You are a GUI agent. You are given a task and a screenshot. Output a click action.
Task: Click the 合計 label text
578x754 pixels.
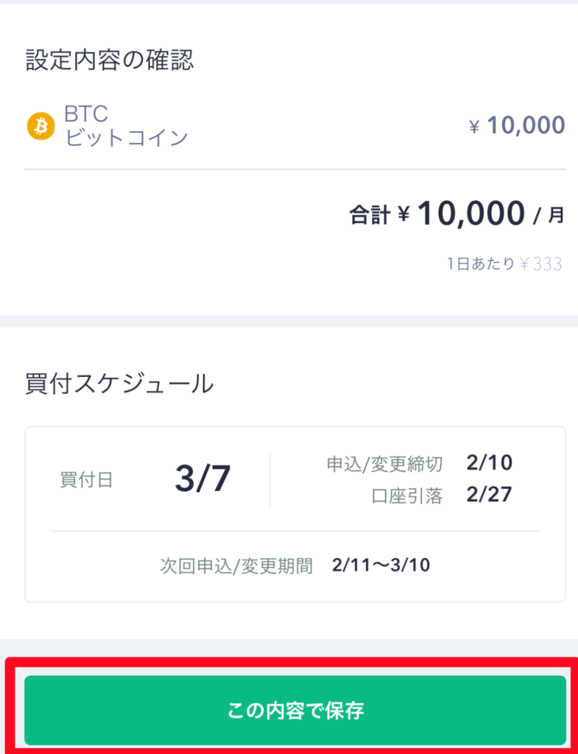[x=369, y=216]
